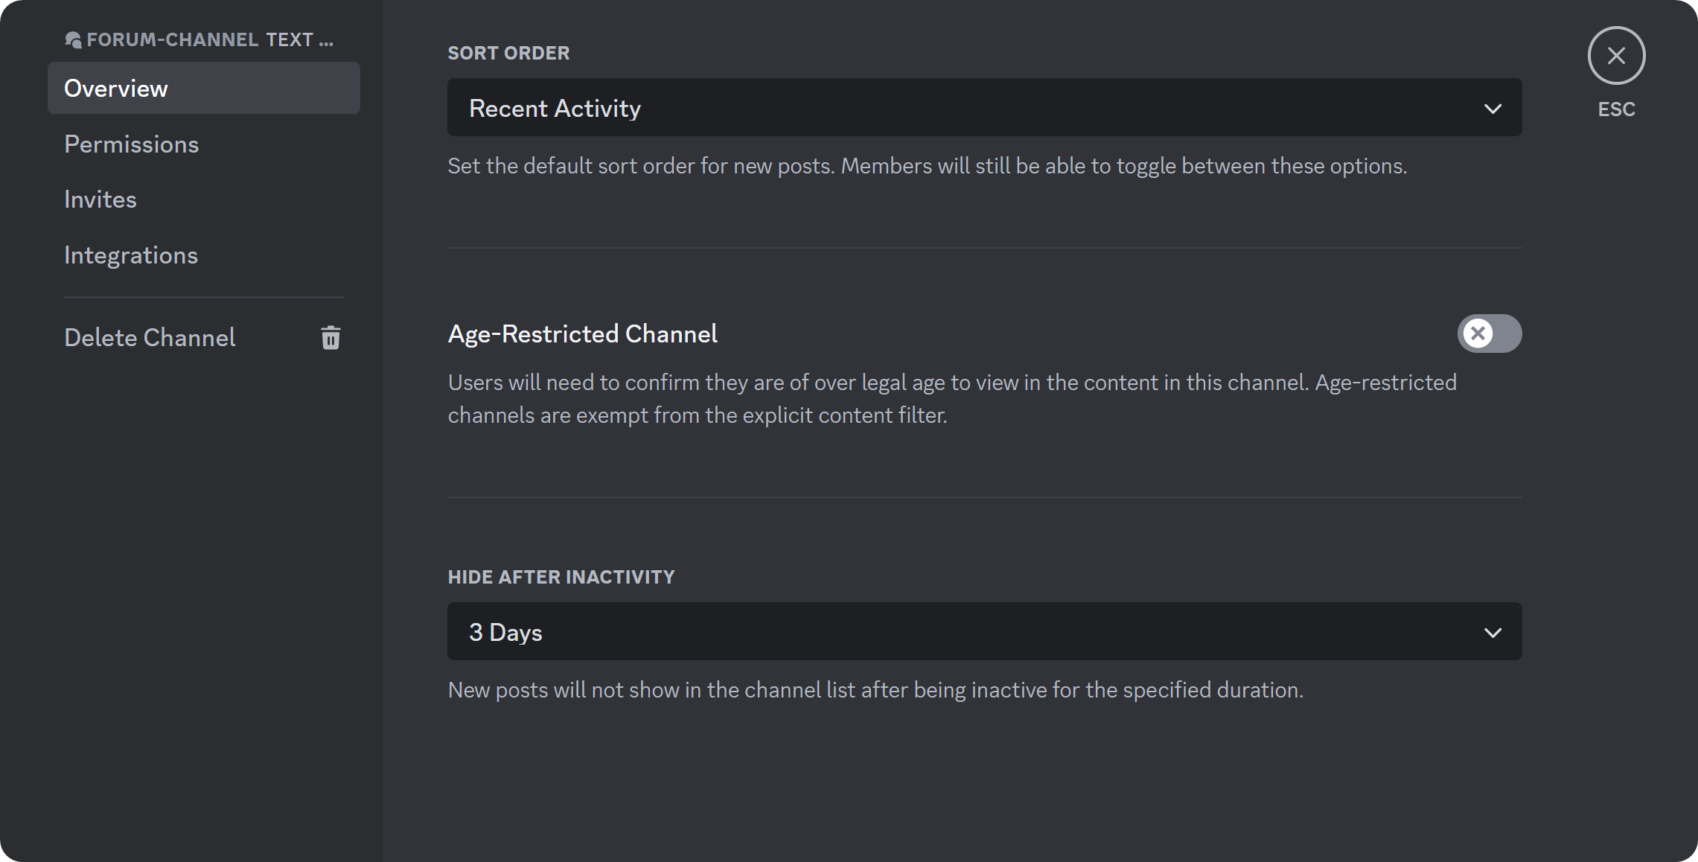Click the circular X icon above ESC

1615,55
